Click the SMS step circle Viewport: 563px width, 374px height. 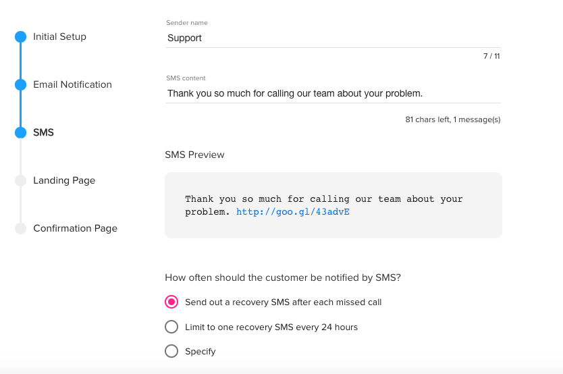click(20, 132)
